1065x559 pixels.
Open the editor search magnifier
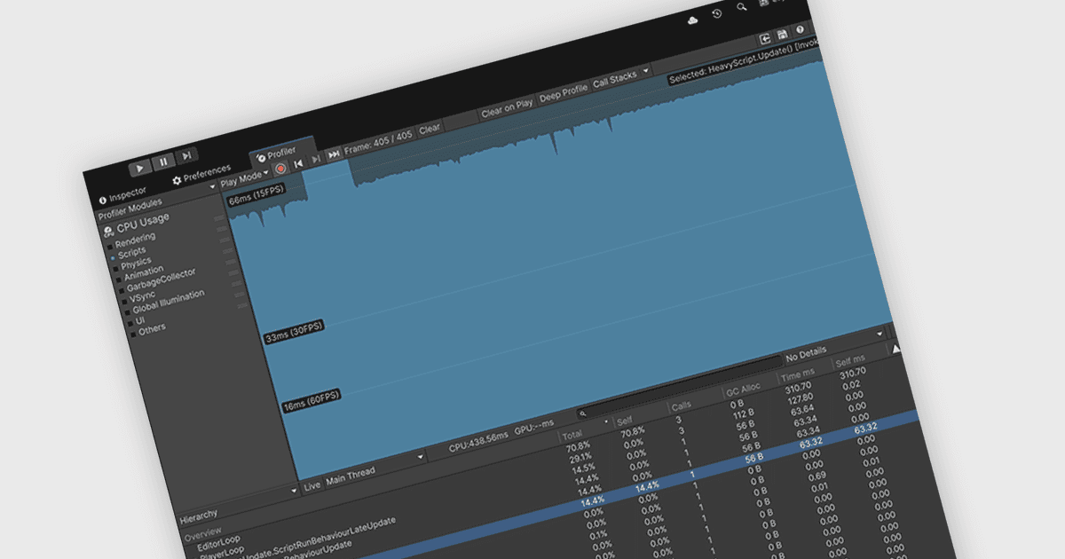[742, 7]
